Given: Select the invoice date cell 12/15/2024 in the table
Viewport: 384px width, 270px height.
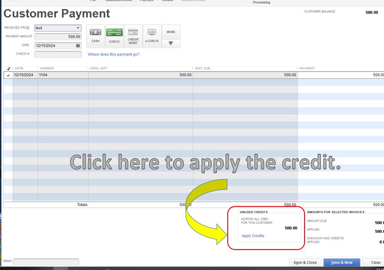Looking at the screenshot, I should tap(25, 75).
